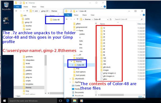This screenshot has height=103, width=161.
Task: Go up one level in Color-48 window
Action: (78, 19)
